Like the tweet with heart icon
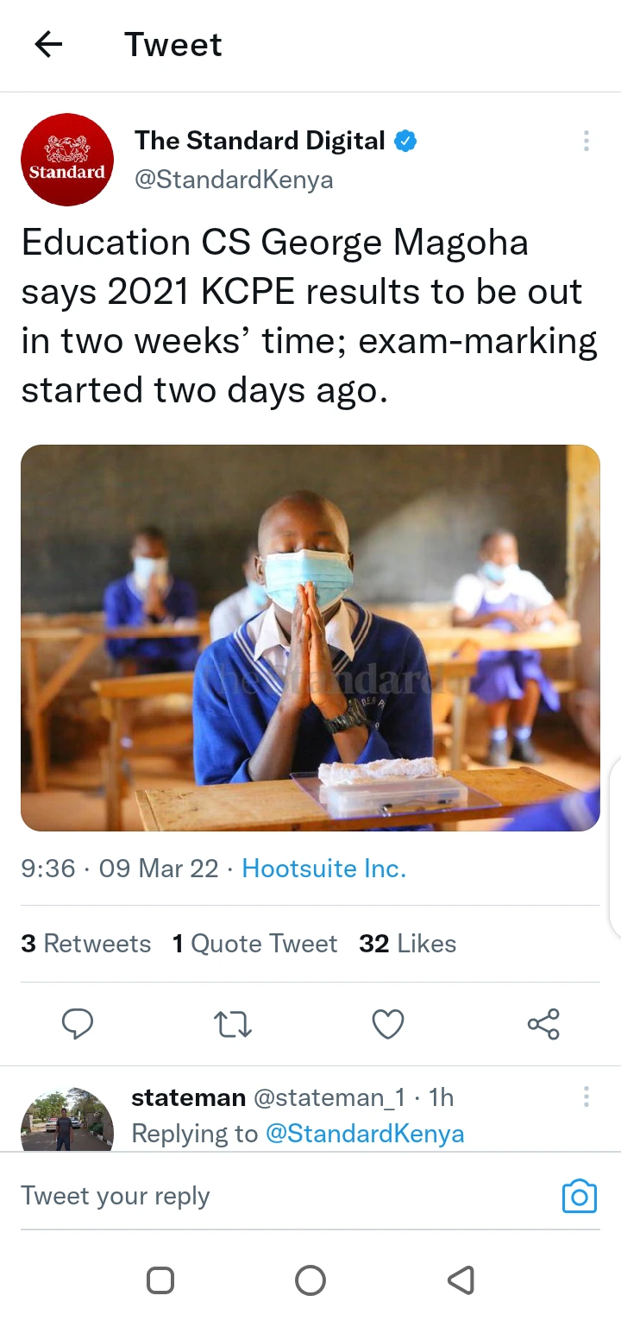Image resolution: width=621 pixels, height=1321 pixels. pos(388,1024)
